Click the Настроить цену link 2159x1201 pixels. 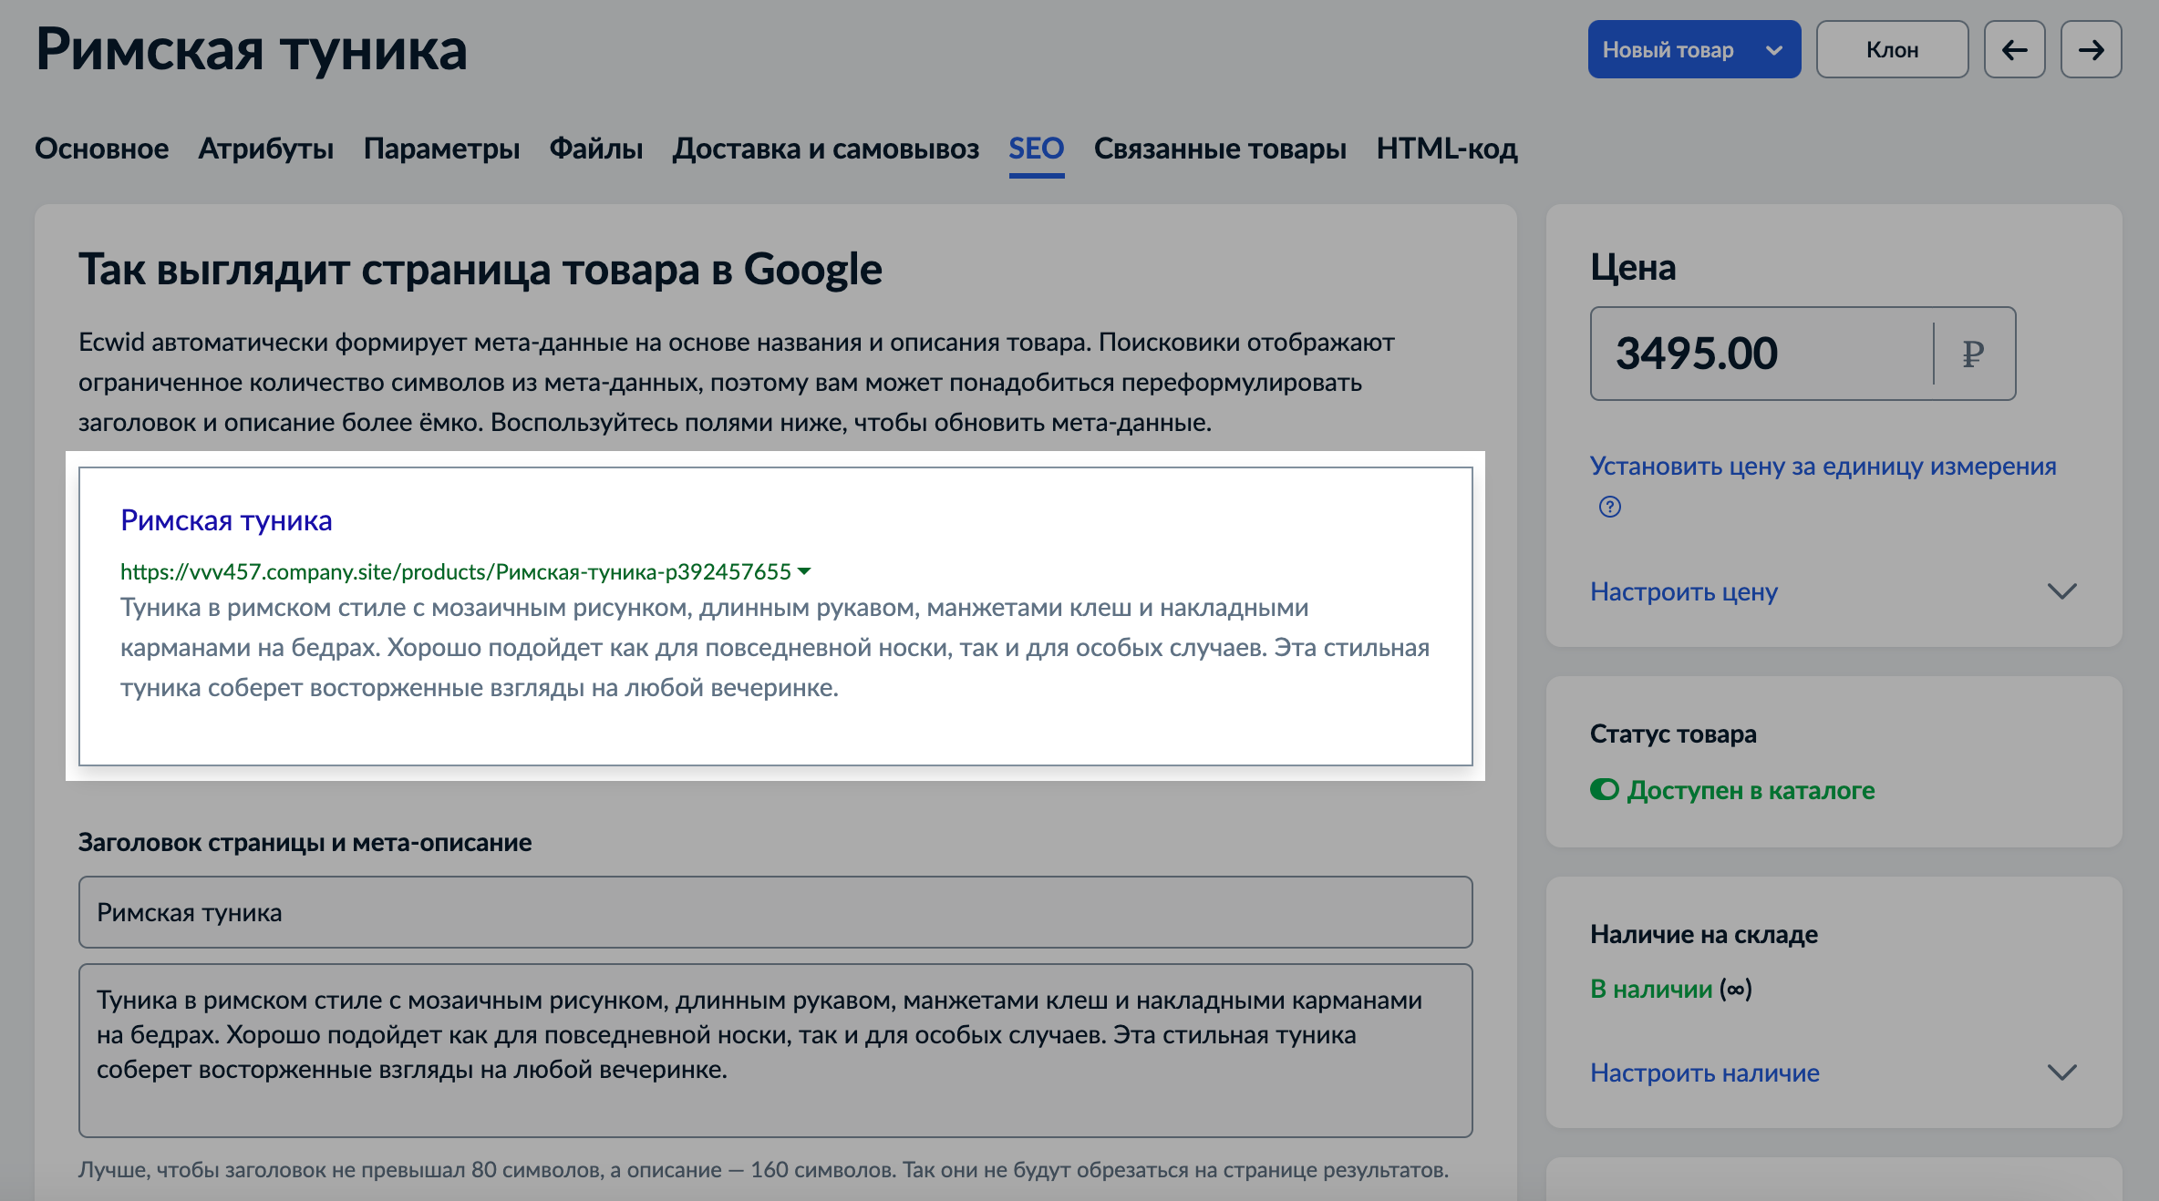click(x=1684, y=591)
